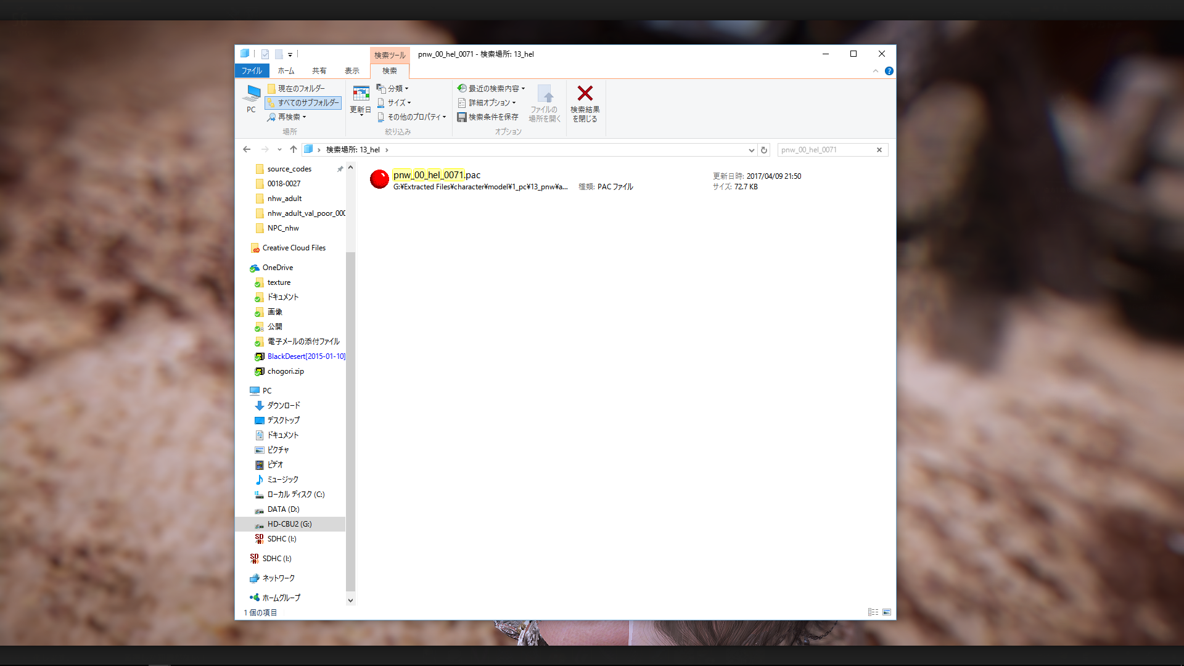Switch to details view in the status bar

(873, 612)
